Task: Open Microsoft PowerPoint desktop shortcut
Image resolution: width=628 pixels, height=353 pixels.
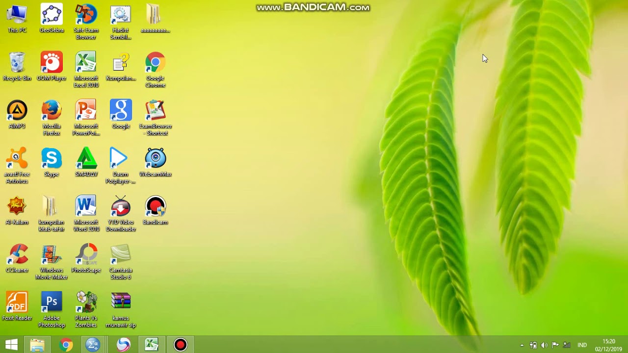Action: pyautogui.click(x=86, y=118)
